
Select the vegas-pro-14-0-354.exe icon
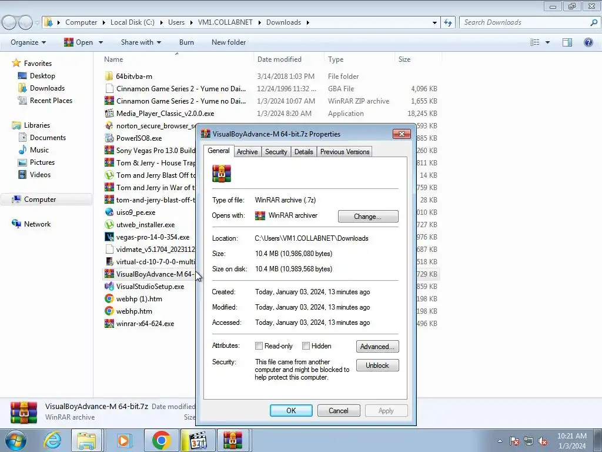(109, 237)
